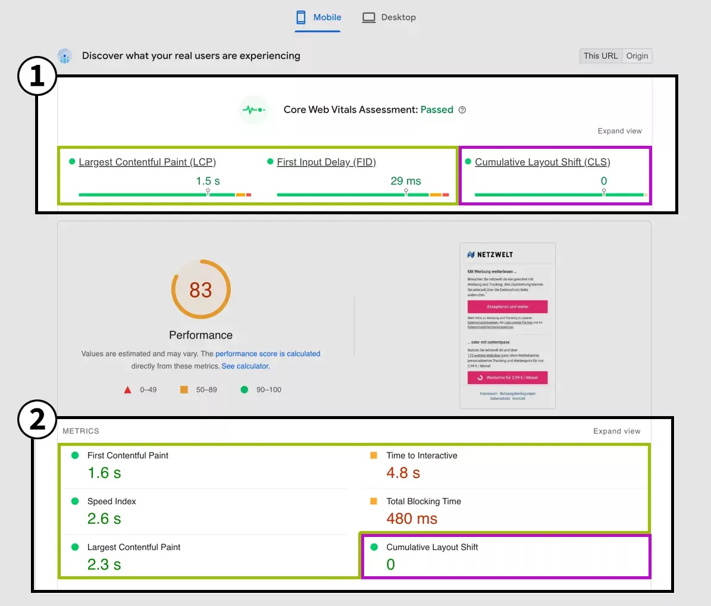Image resolution: width=711 pixels, height=606 pixels.
Task: Click the 'performance score is calculated' link
Action: [268, 354]
